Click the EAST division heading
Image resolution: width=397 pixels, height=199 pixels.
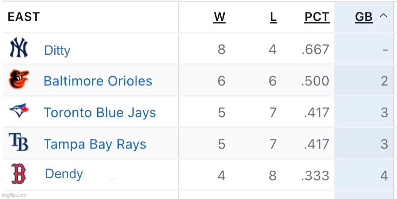(24, 17)
